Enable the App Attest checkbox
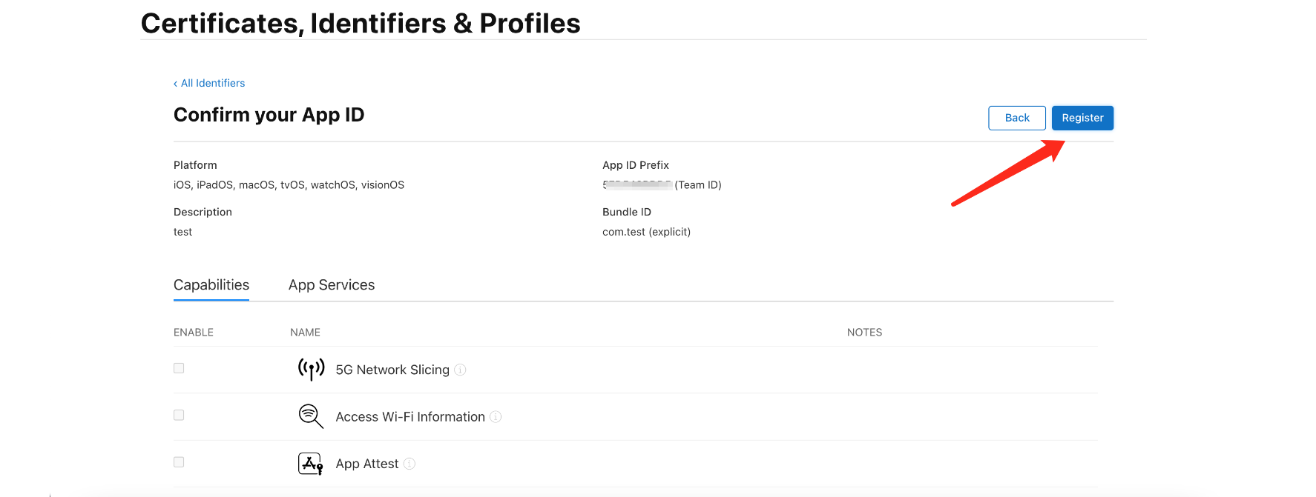 179,462
